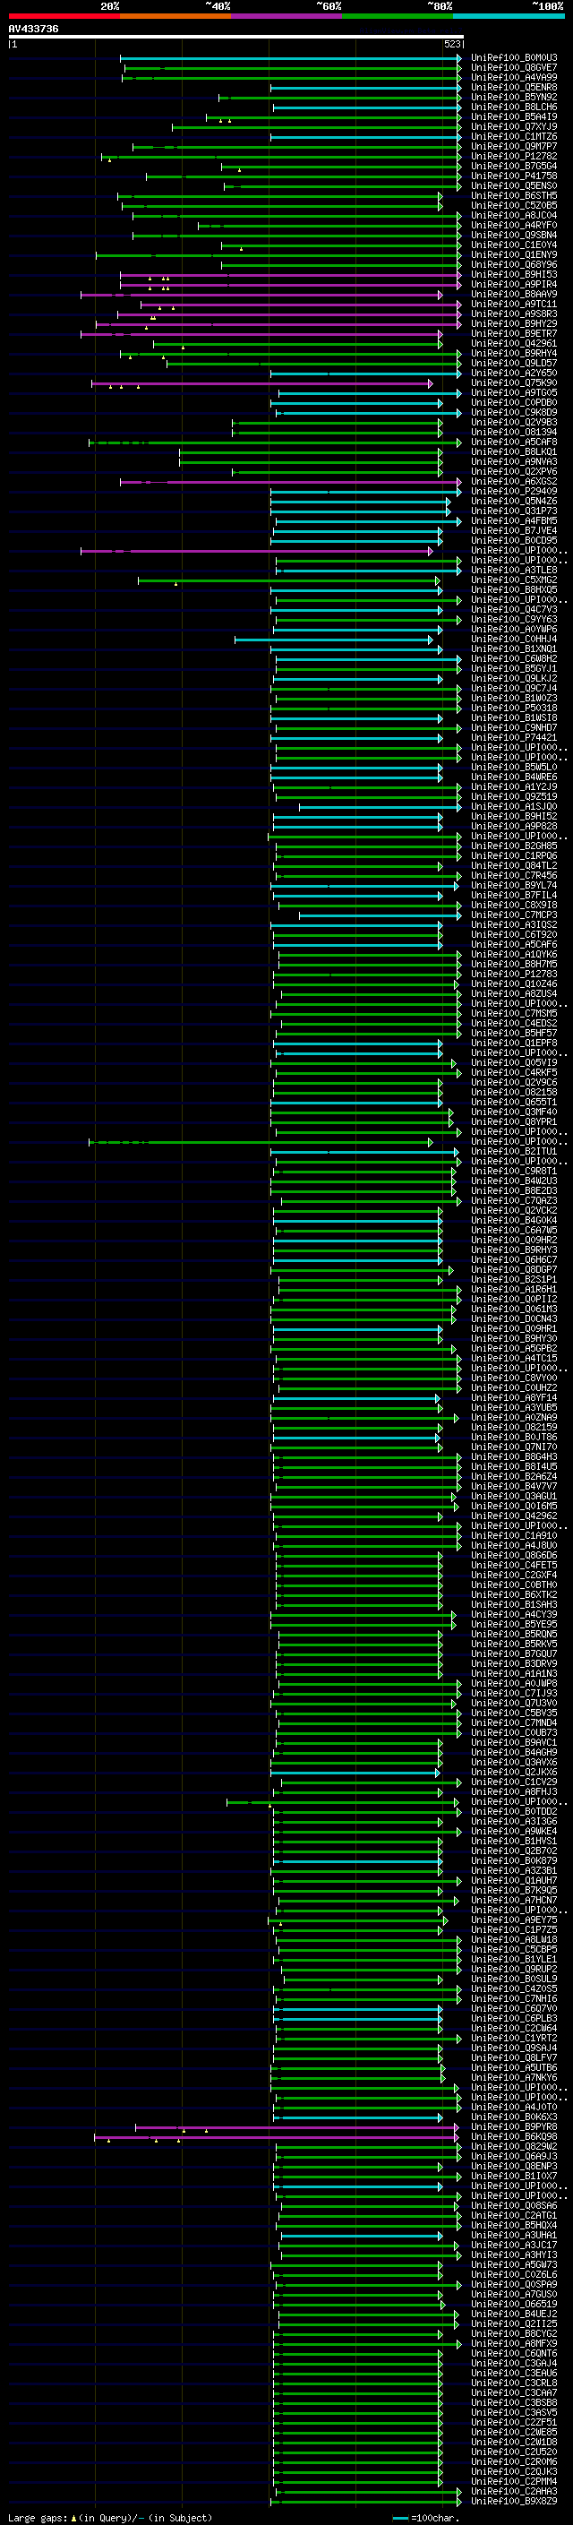Select the UniRef100_Q9SBN4 label
The image size is (573, 2525).
tap(513, 236)
